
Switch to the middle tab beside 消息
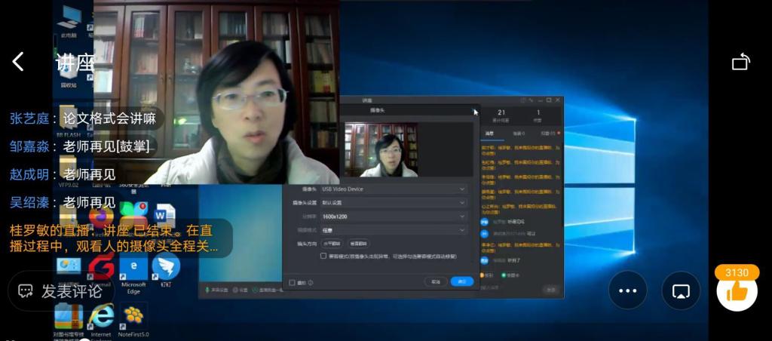(519, 133)
